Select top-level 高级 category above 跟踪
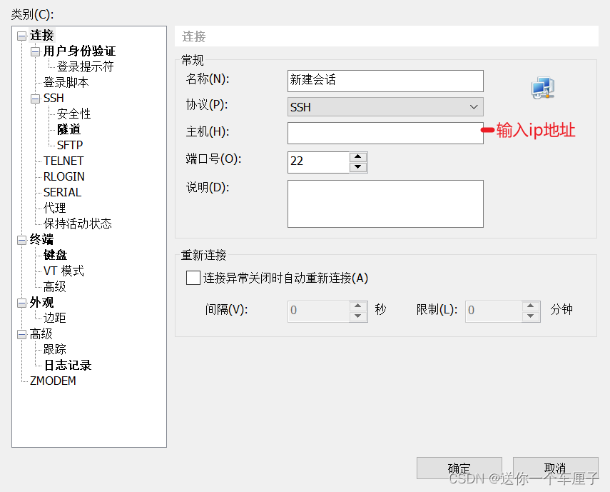 pyautogui.click(x=41, y=333)
